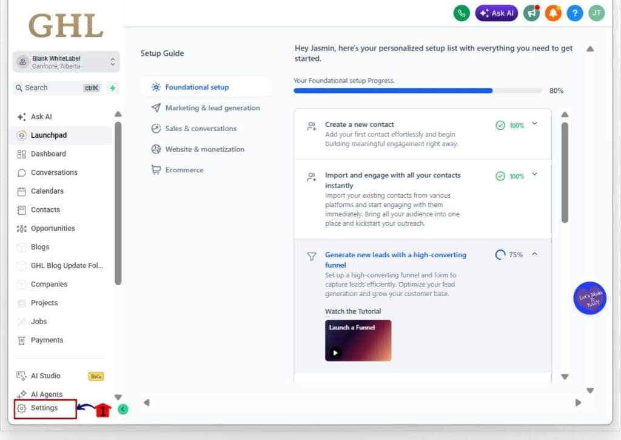Click the Search field in sidebar
Image resolution: width=621 pixels, height=440 pixels.
point(58,87)
